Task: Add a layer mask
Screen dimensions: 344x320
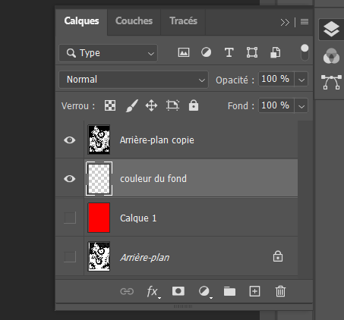Action: coord(178,291)
